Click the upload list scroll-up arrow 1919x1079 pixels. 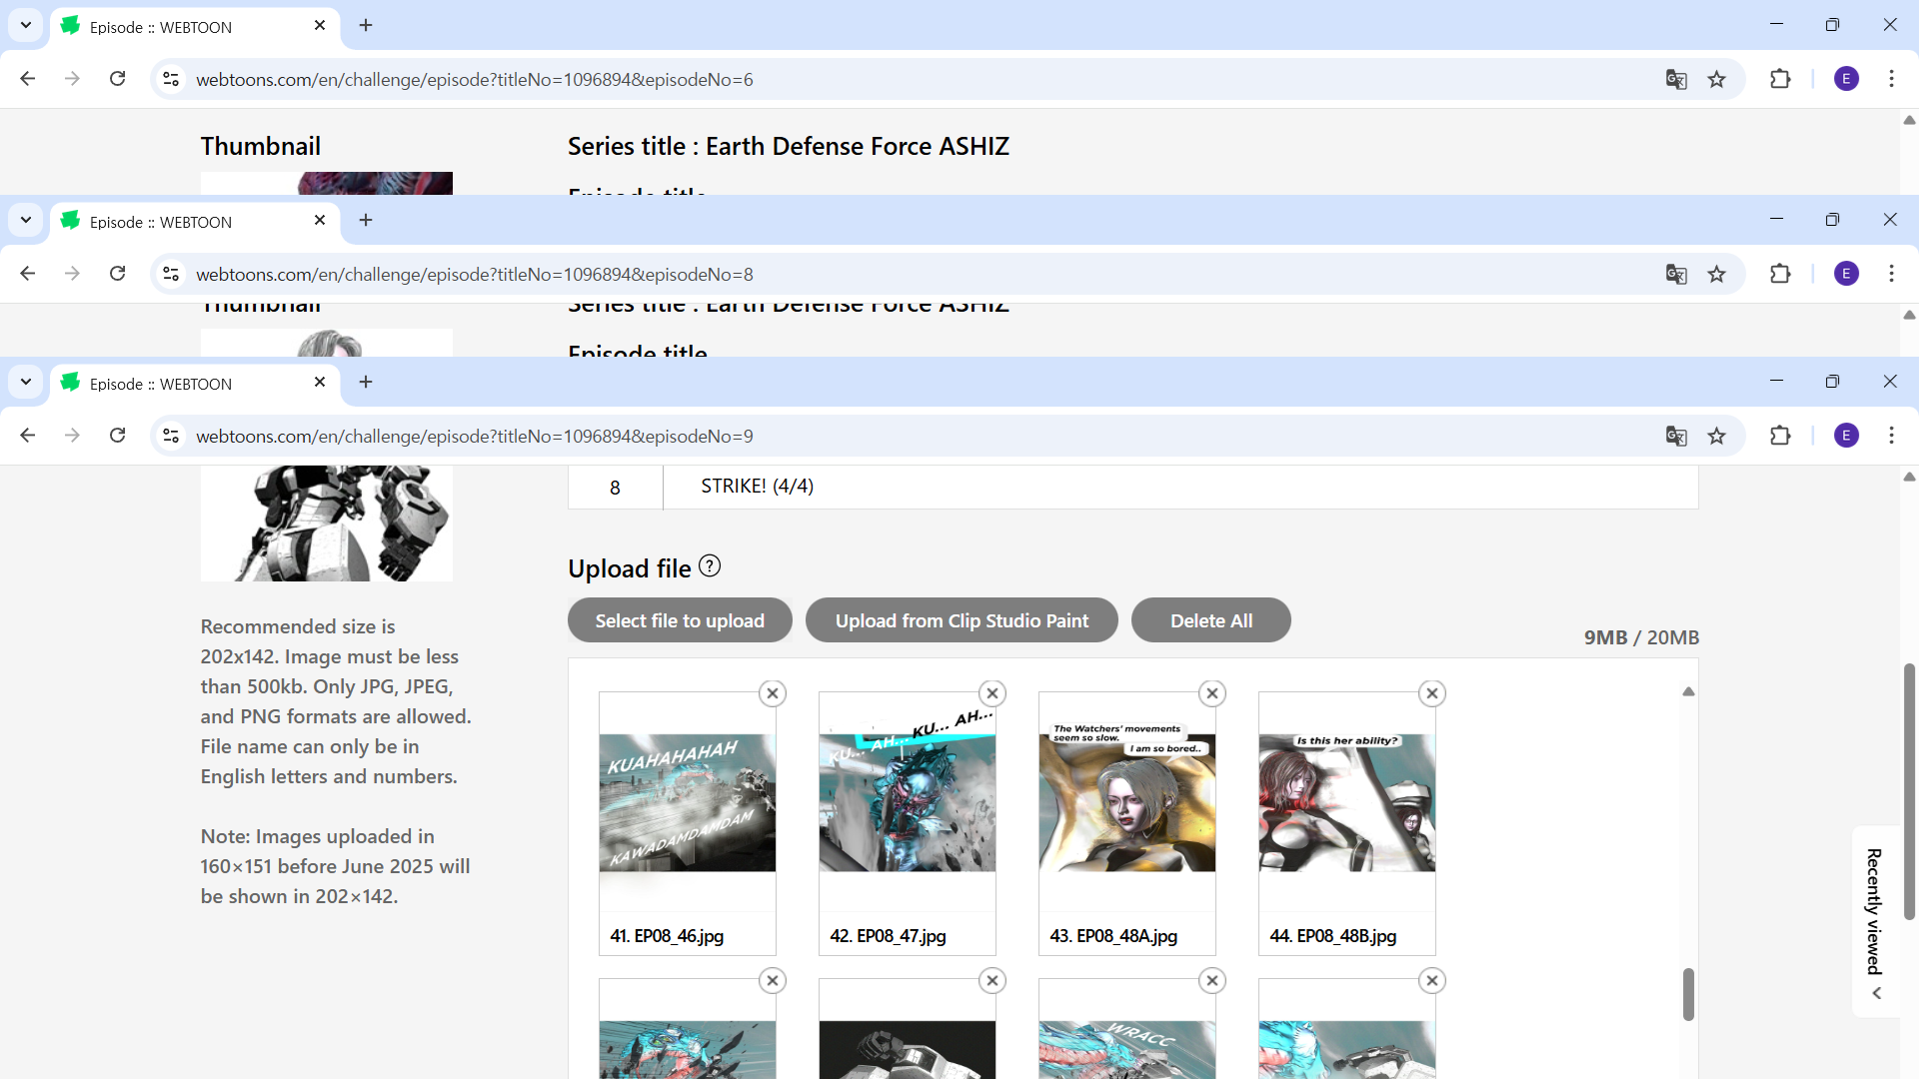1688,691
